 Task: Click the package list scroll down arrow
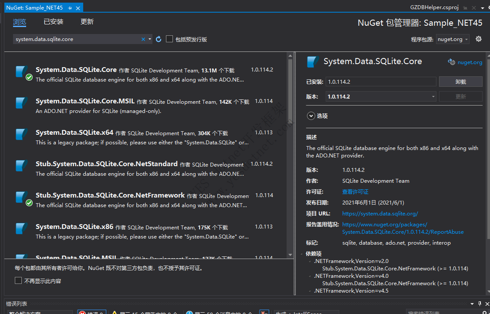tap(290, 255)
